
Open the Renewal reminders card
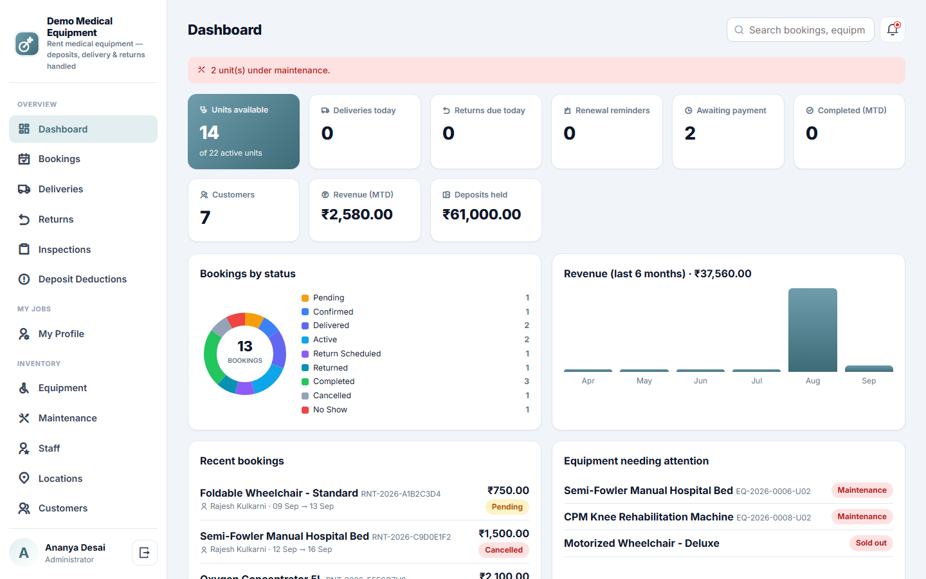click(x=607, y=132)
